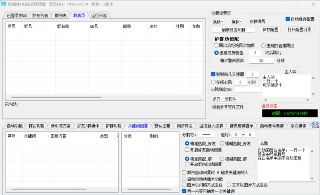This screenshot has width=320, height=195.
Task: Switch to the 运行日志 tab
Action: pyautogui.click(x=99, y=16)
